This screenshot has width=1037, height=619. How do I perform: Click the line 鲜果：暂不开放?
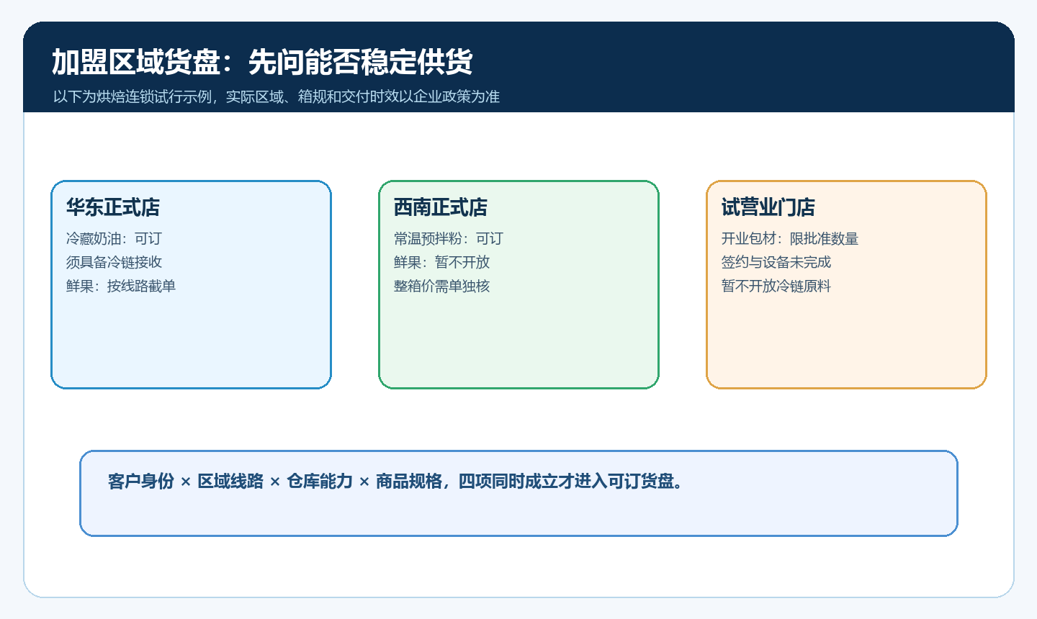(441, 262)
